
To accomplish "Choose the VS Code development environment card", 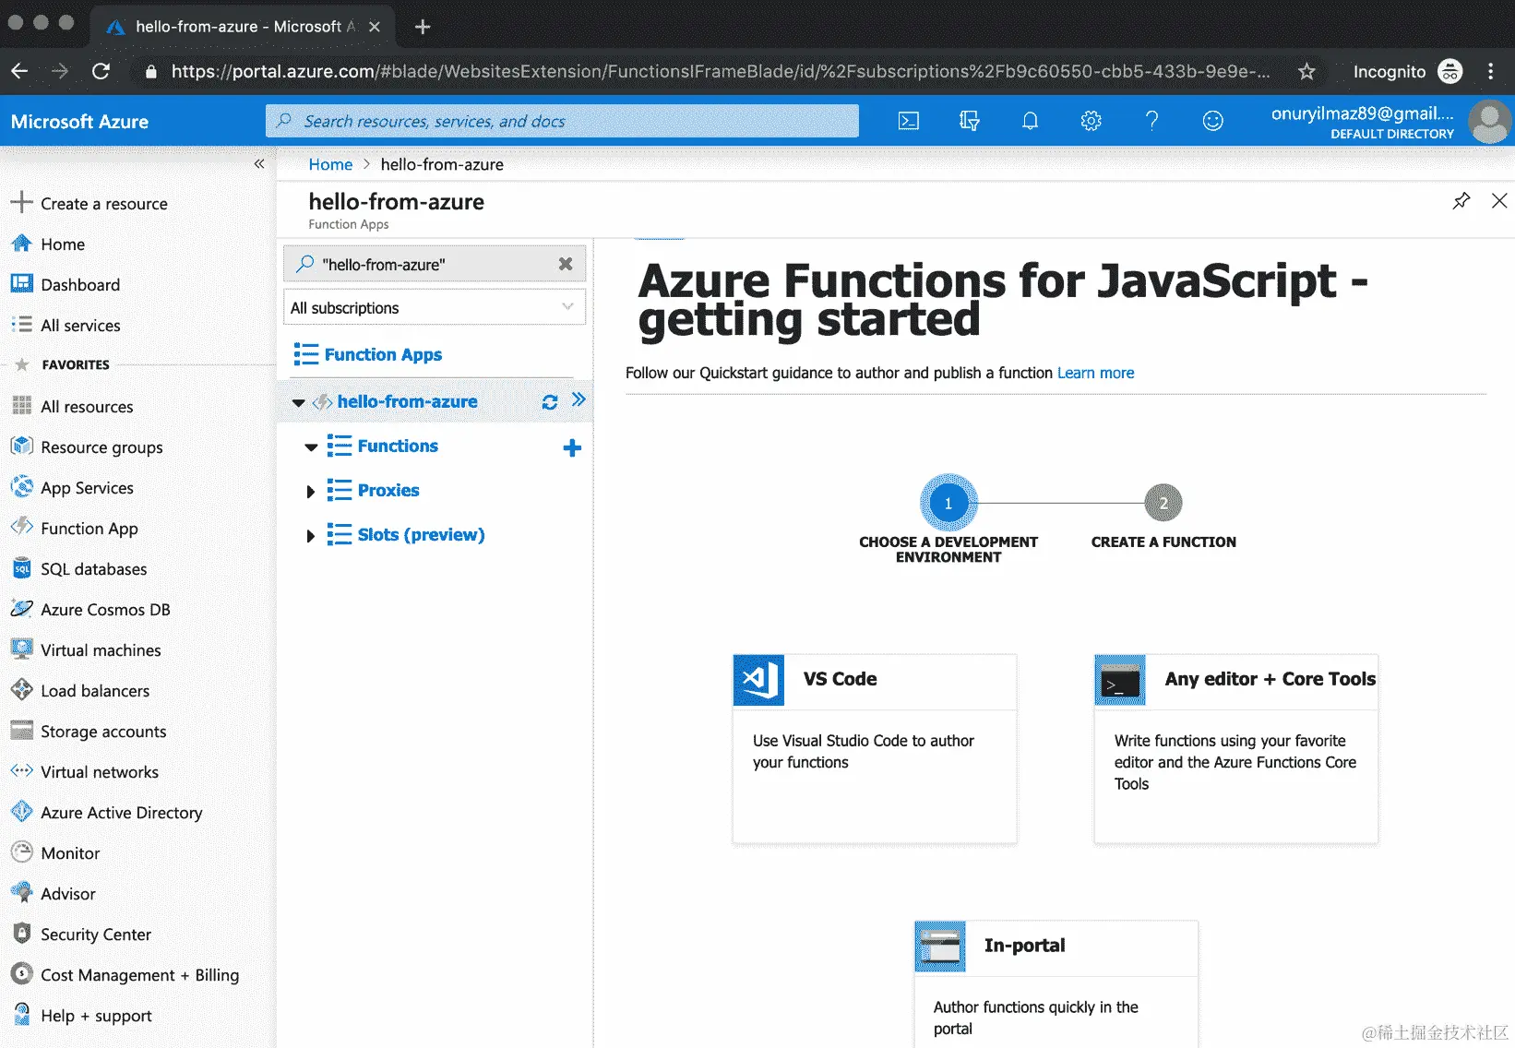I will (875, 749).
